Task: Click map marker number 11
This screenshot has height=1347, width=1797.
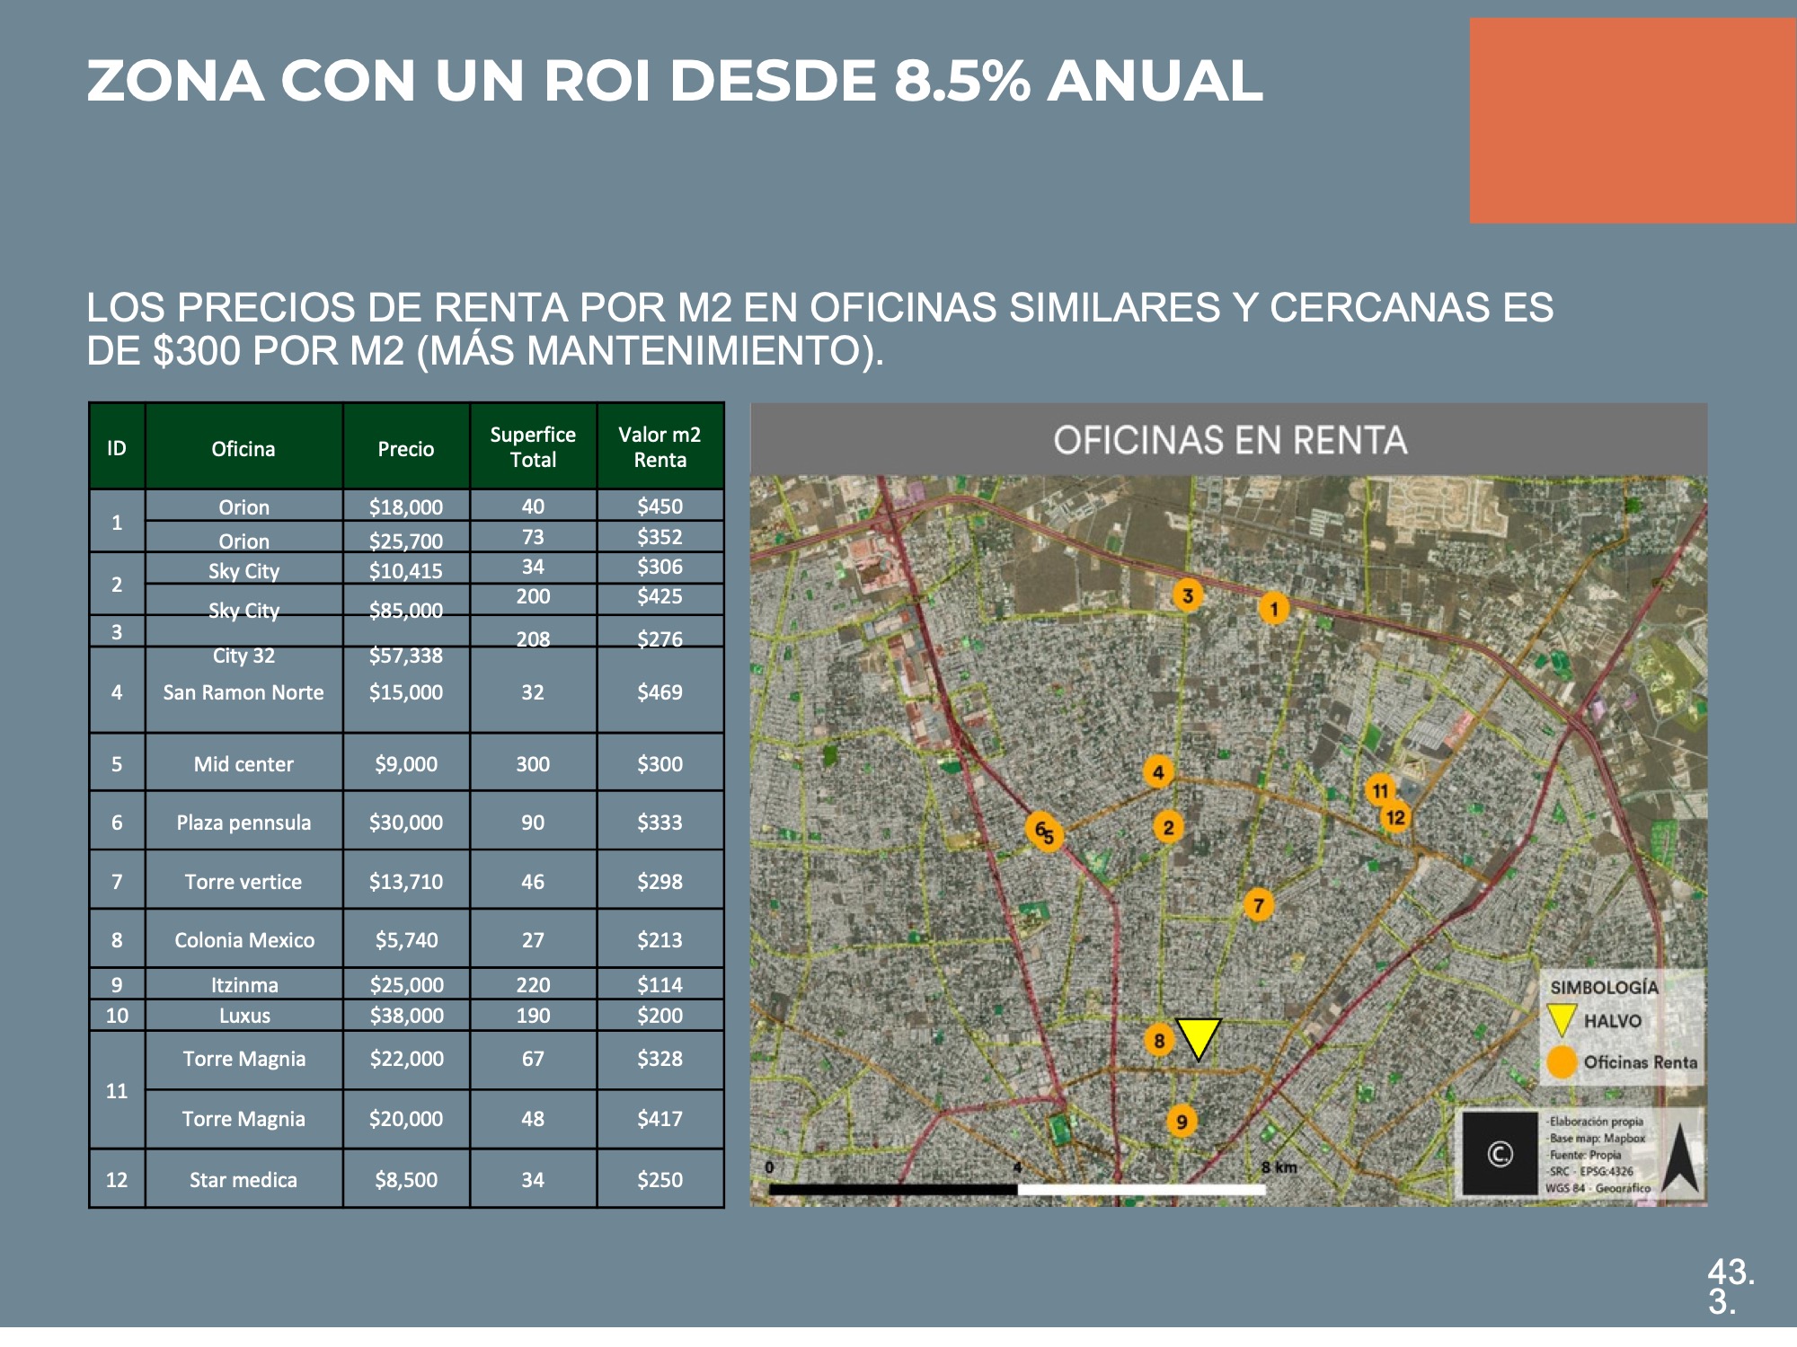Action: (x=1380, y=790)
